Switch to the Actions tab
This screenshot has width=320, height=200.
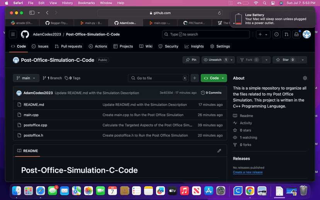pyautogui.click(x=98, y=46)
